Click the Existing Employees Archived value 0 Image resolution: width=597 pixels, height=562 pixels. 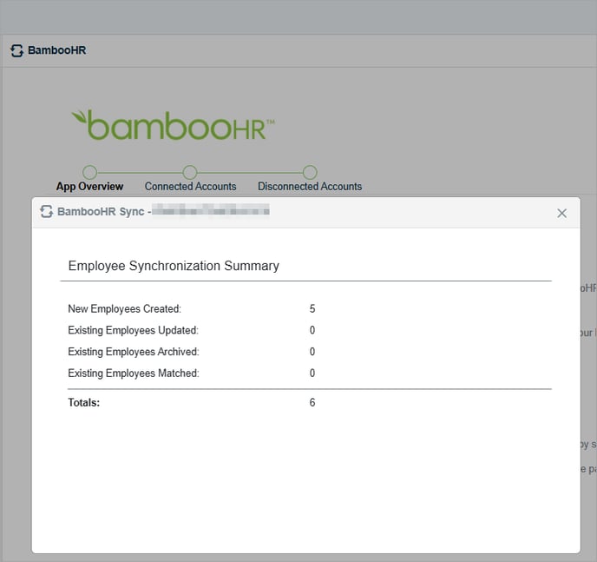click(312, 351)
